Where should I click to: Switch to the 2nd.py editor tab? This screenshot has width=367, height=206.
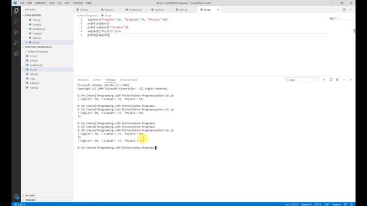coord(84,10)
